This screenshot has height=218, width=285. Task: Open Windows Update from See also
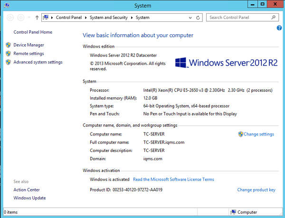point(29,198)
